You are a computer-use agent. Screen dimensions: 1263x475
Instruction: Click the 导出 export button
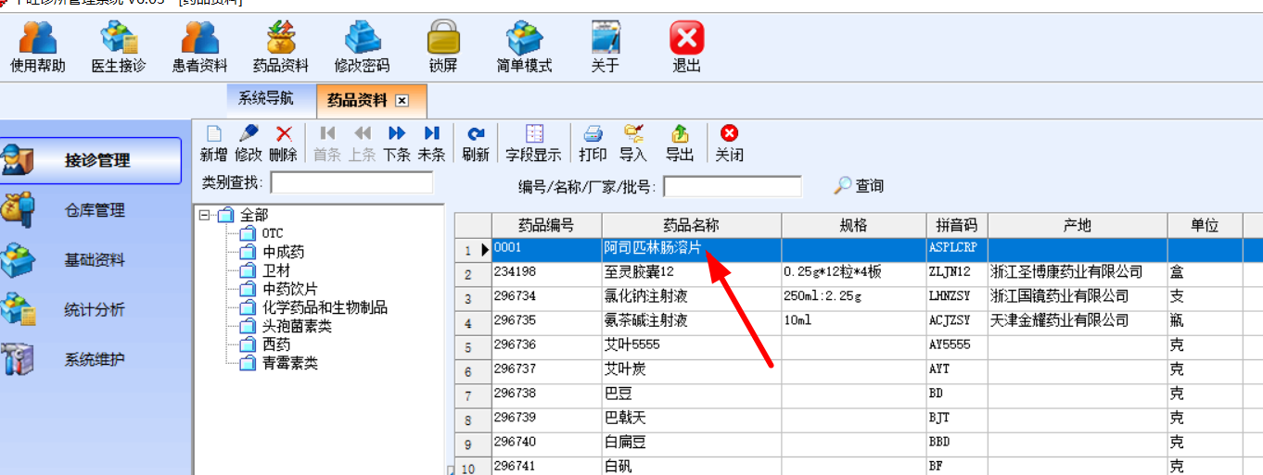click(680, 144)
